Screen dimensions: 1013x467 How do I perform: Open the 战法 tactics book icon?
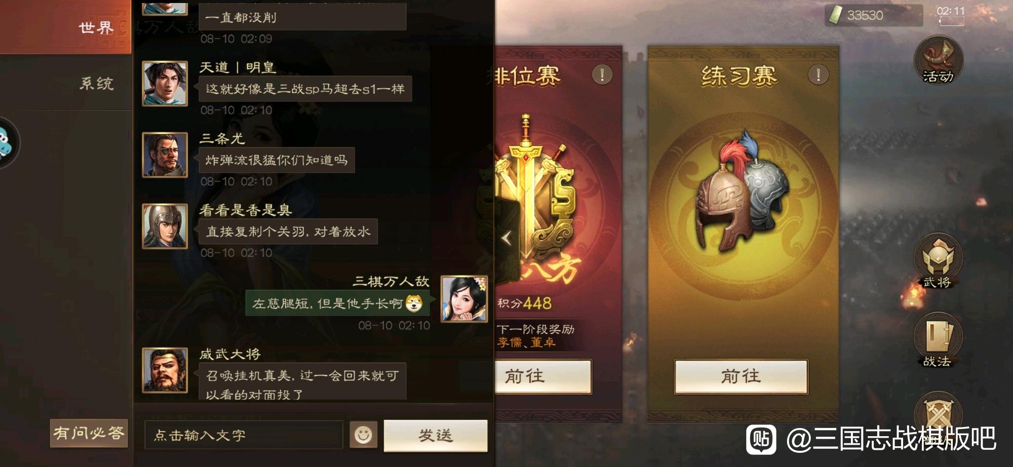(x=938, y=340)
